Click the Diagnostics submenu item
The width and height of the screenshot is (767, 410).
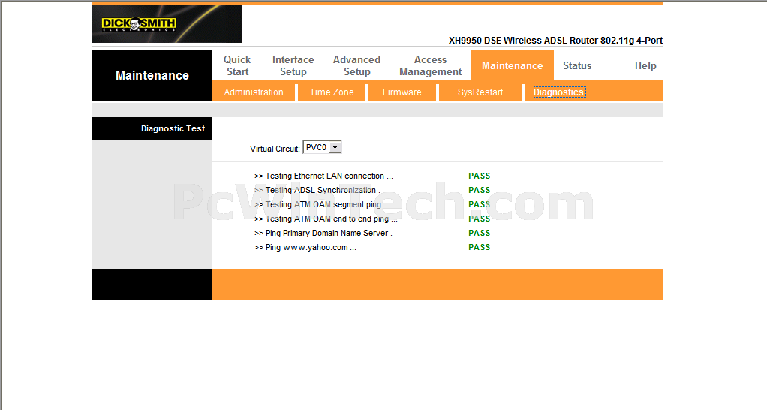(558, 92)
